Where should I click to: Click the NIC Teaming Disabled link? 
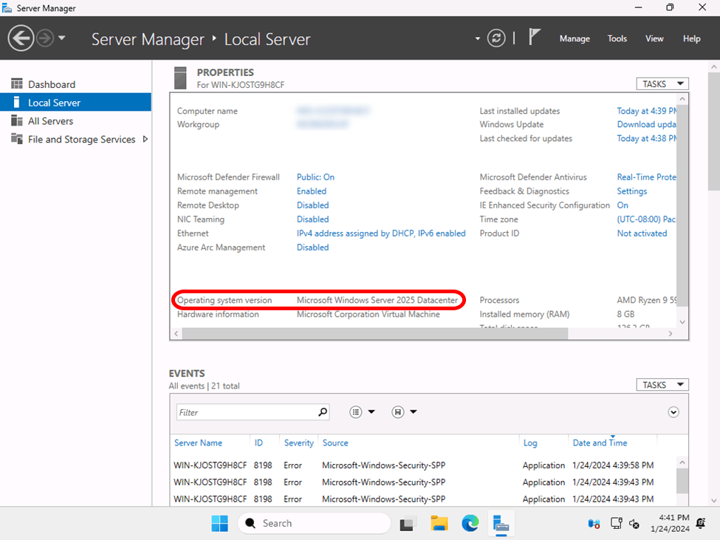312,219
